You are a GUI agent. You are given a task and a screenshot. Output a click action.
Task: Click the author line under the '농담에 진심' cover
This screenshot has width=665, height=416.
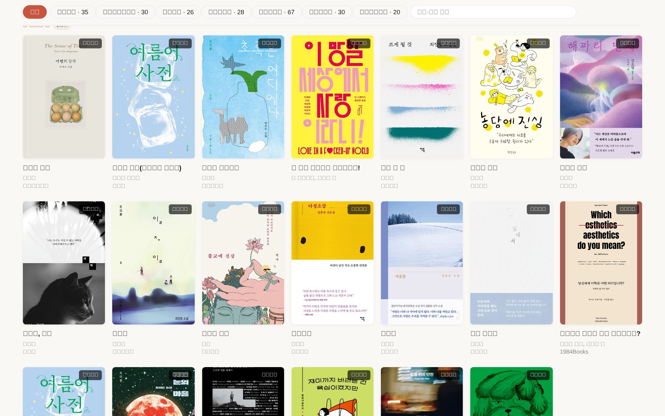tap(477, 178)
